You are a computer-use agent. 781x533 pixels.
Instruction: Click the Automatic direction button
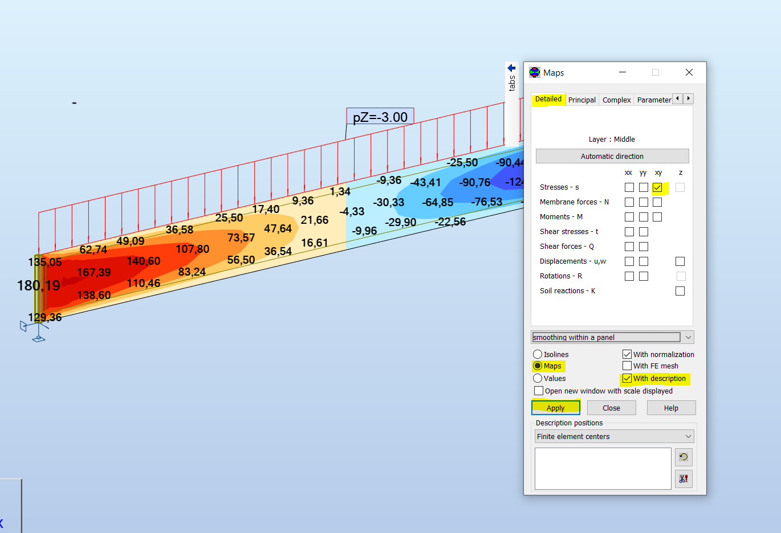(x=612, y=156)
